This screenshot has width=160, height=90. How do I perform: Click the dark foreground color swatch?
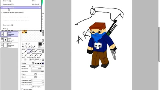pos(40,44)
